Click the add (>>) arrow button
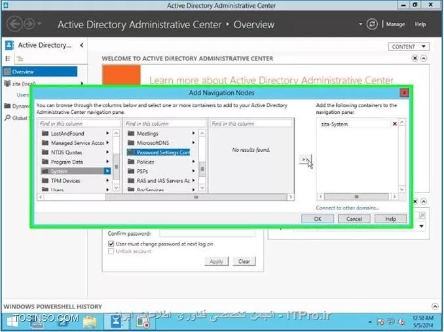The height and width of the screenshot is (332, 444). [x=305, y=159]
